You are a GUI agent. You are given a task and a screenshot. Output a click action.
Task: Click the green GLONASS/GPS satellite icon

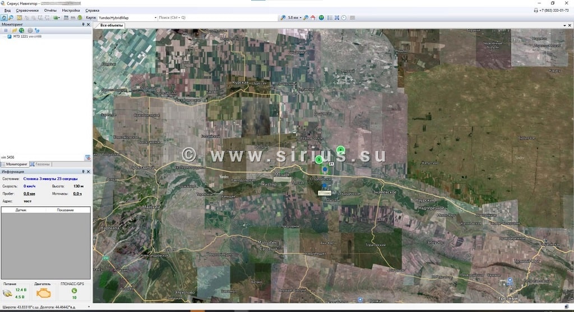coord(74,291)
